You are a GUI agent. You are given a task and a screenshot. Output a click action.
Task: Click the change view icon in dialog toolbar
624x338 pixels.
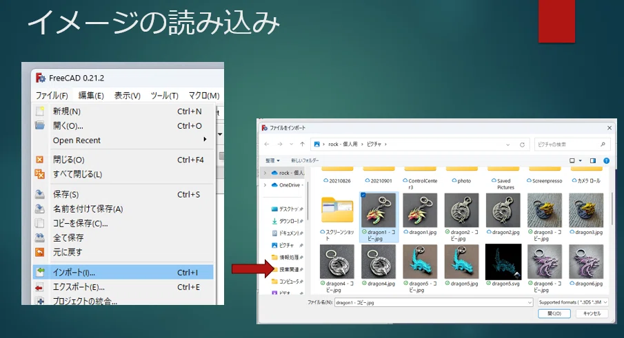pyautogui.click(x=572, y=161)
